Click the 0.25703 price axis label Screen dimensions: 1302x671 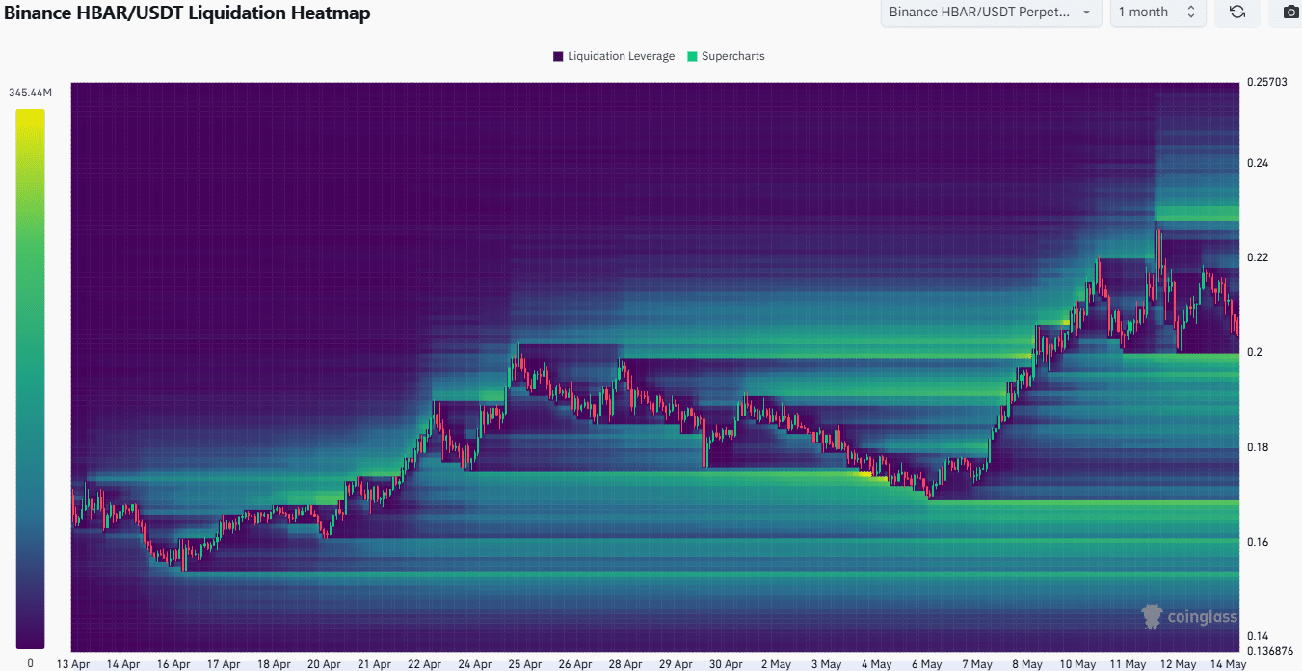click(1265, 82)
